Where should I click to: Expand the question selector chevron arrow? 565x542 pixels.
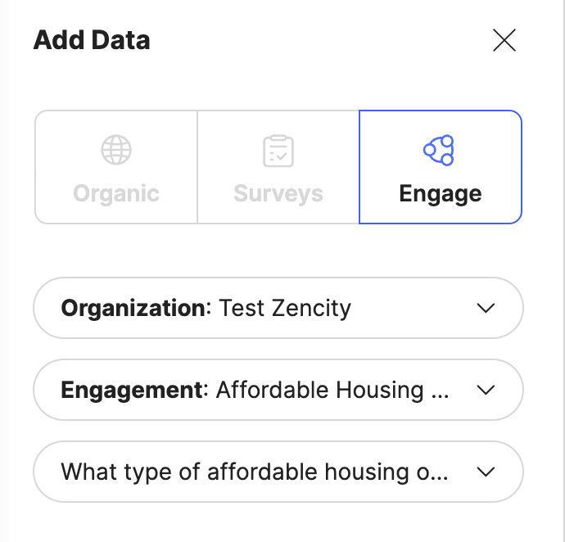tap(486, 472)
